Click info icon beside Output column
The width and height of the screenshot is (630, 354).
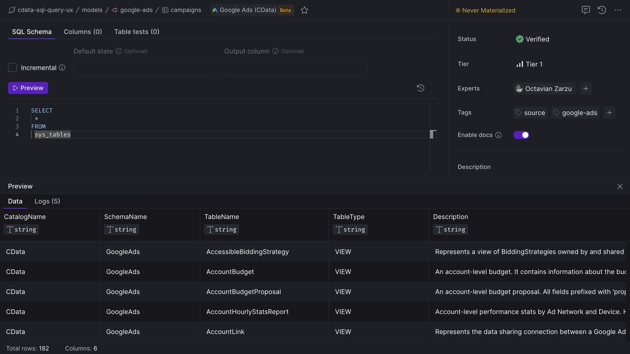275,51
